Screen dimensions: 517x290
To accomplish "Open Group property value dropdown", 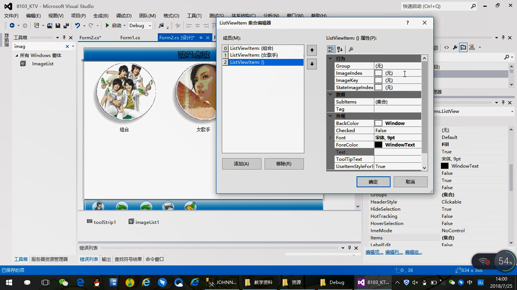I will pyautogui.click(x=397, y=66).
